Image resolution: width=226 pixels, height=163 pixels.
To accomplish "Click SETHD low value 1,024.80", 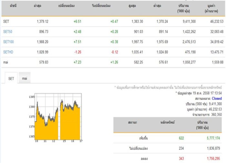I will point(162,52).
